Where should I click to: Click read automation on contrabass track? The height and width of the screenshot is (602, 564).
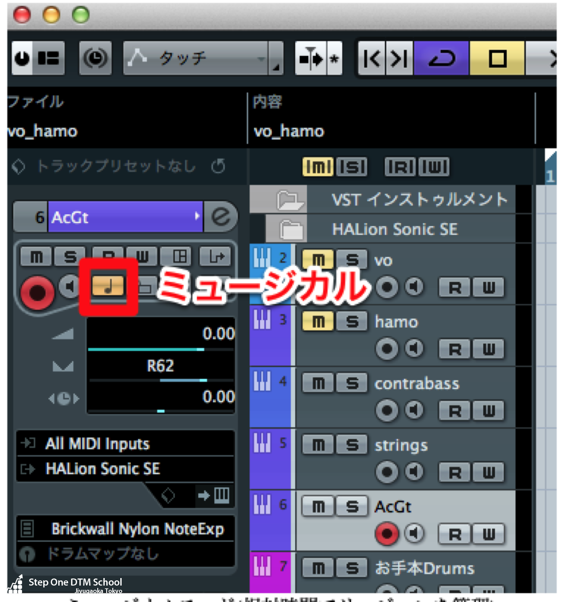pos(454,411)
